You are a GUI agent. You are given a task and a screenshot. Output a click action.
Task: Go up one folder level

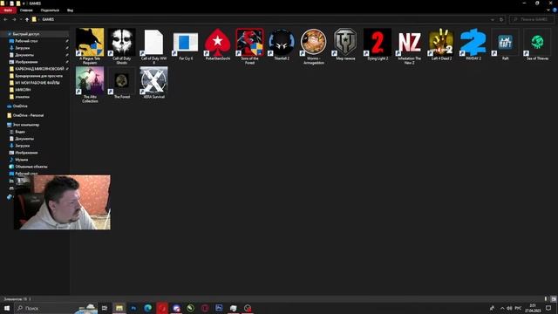[27, 19]
